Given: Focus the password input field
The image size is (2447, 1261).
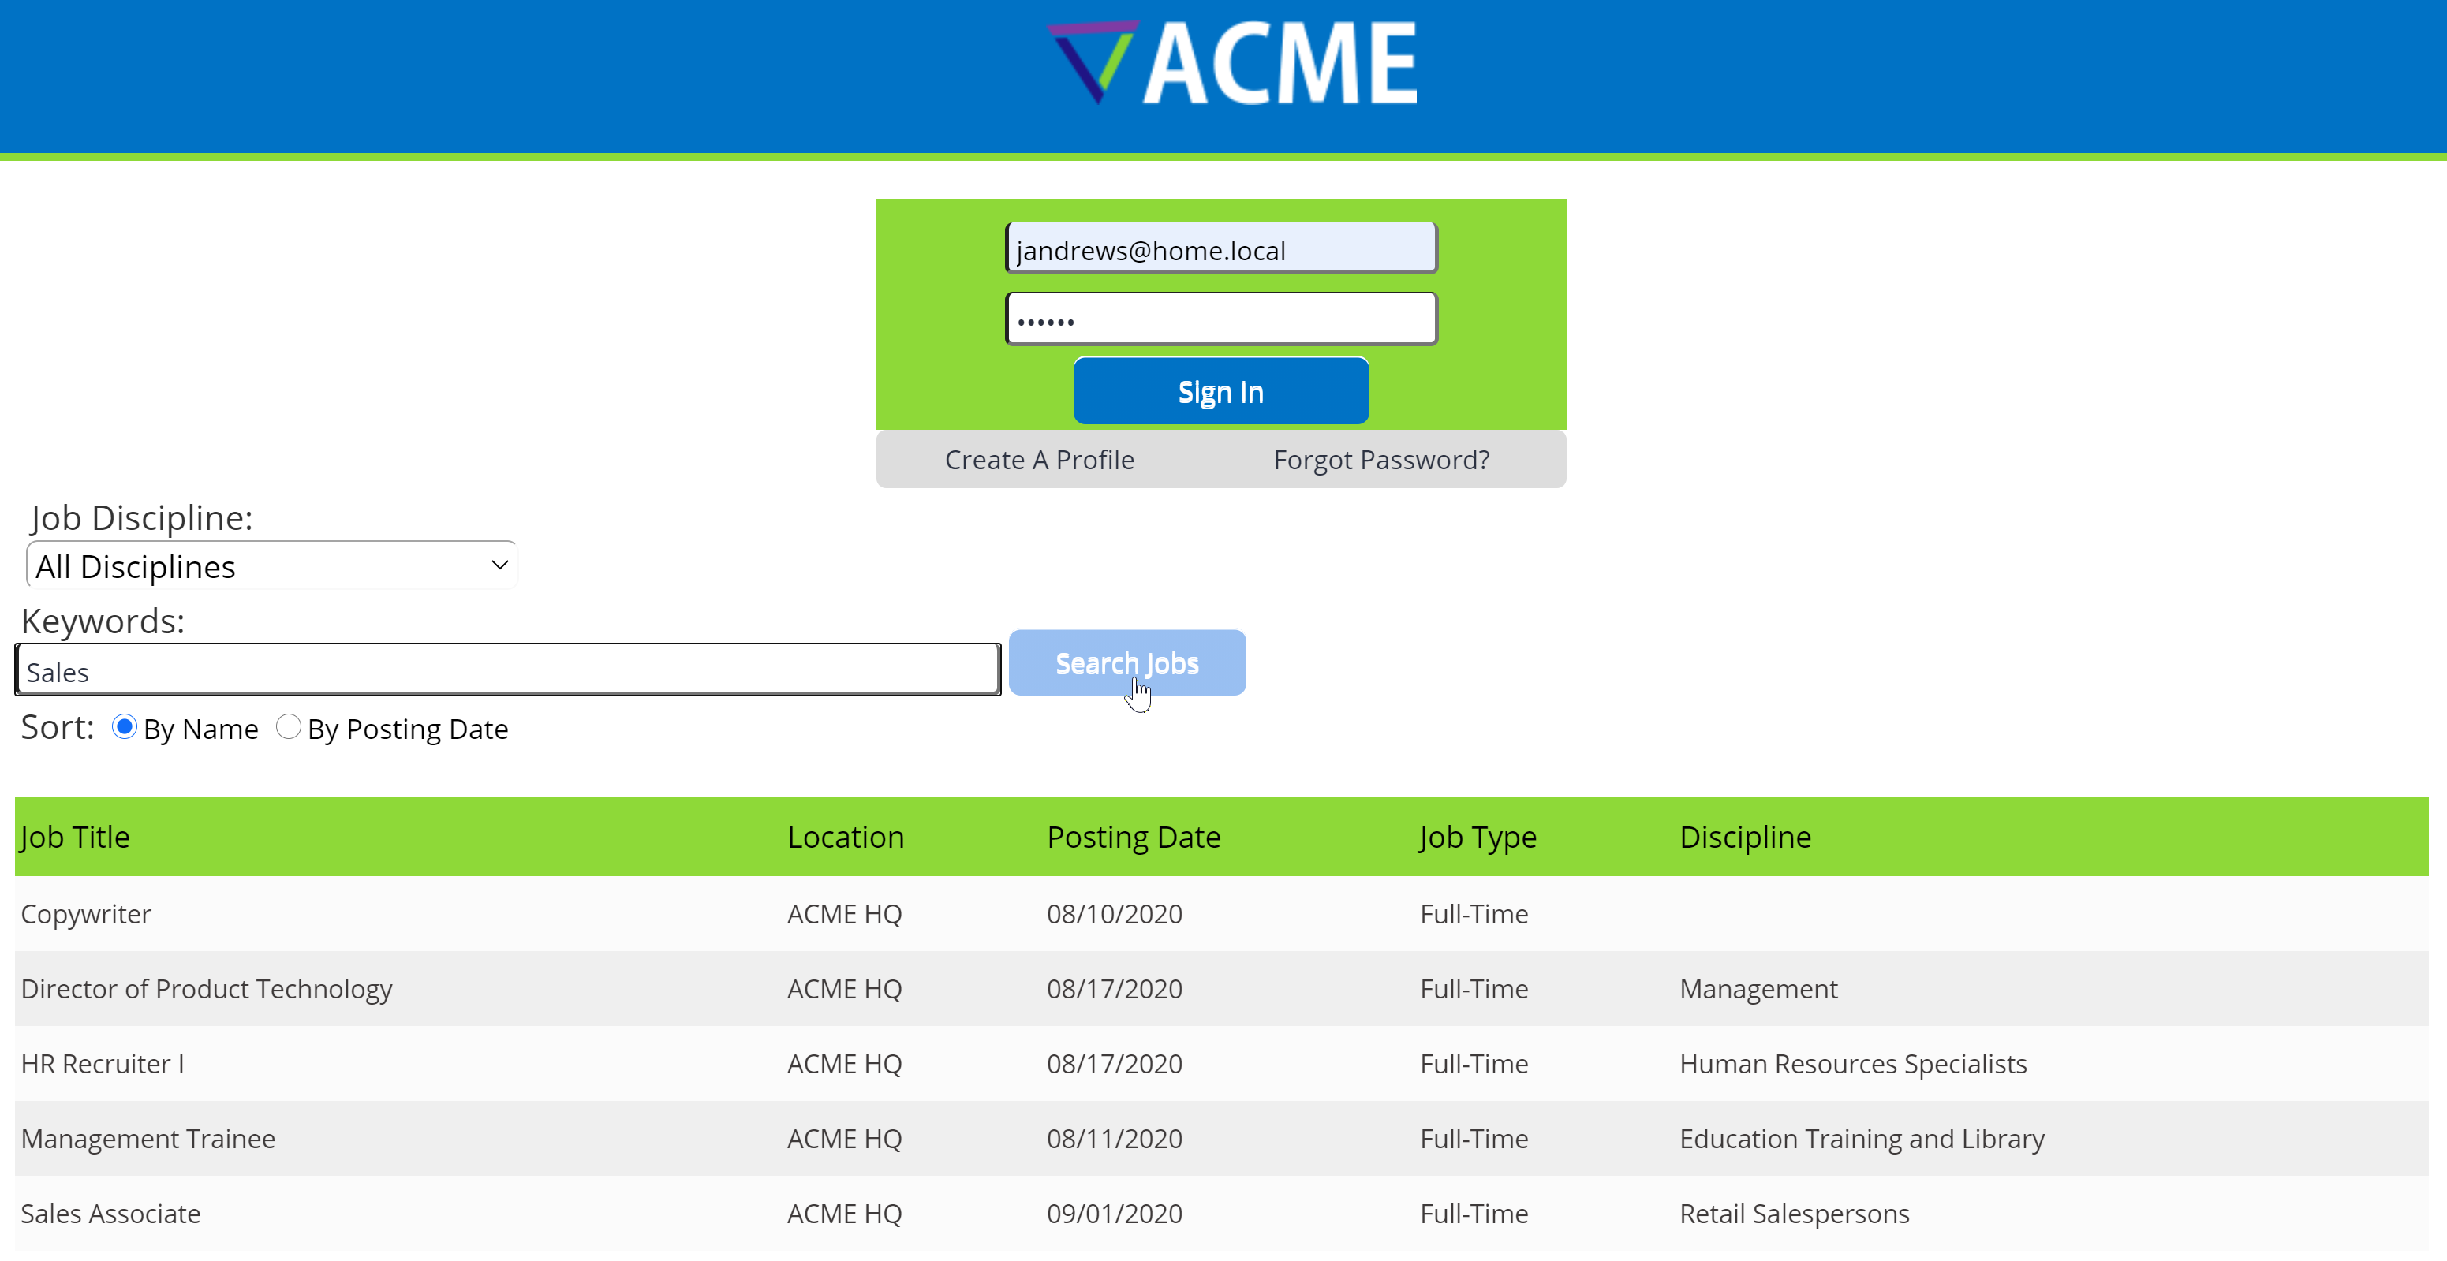Looking at the screenshot, I should 1220,319.
